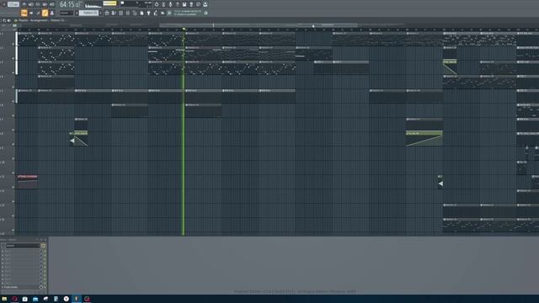539x303 pixels.
Task: Expand the Fruity Limiter slot menu arrow
Action: coord(3,287)
